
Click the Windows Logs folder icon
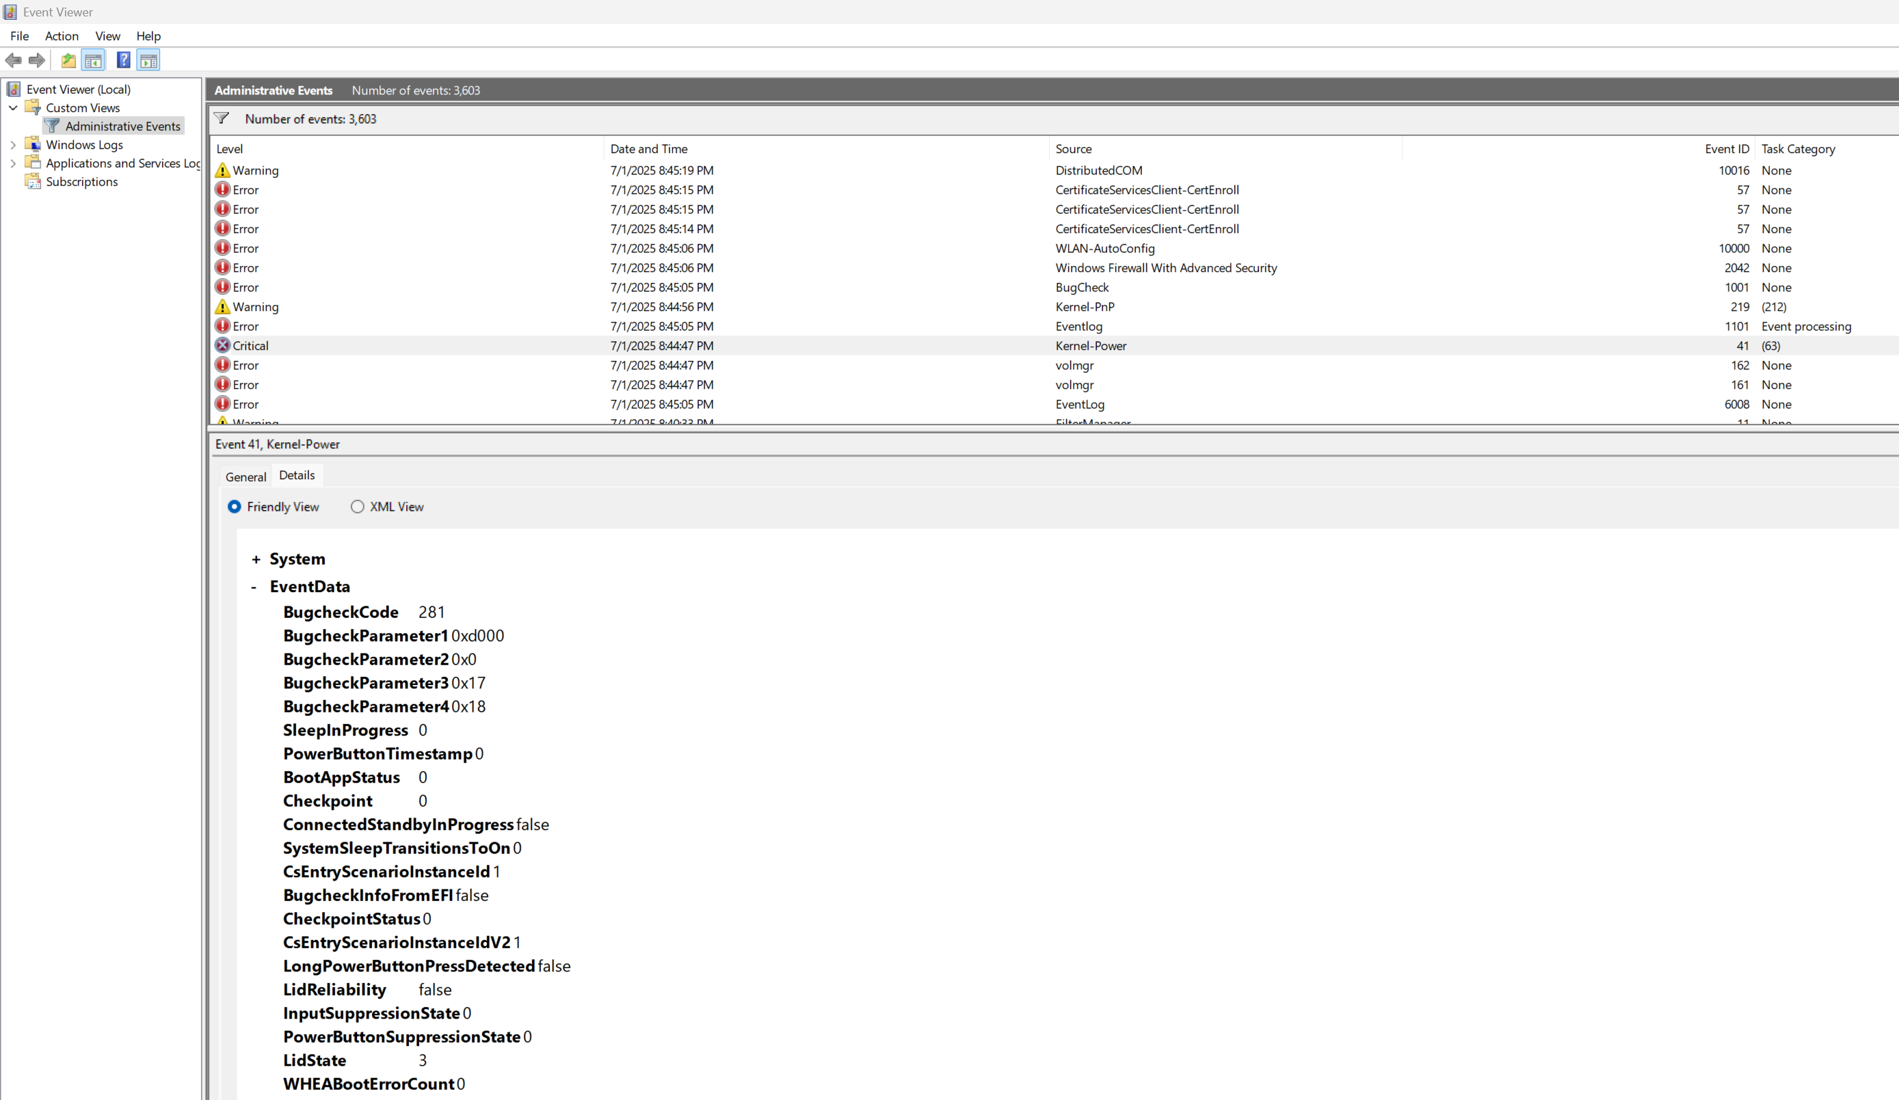33,144
